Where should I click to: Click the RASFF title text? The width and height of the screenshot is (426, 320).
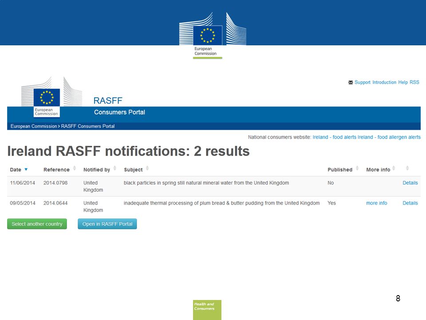click(108, 101)
